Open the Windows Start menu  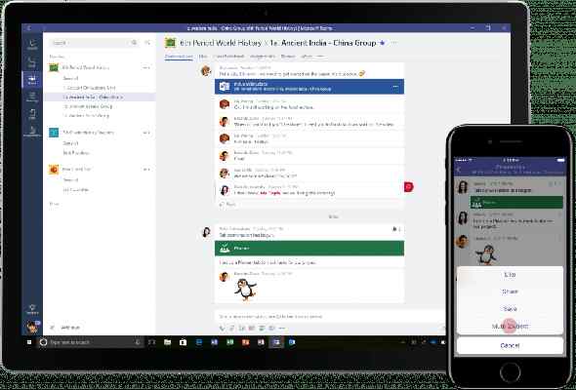coord(29,342)
